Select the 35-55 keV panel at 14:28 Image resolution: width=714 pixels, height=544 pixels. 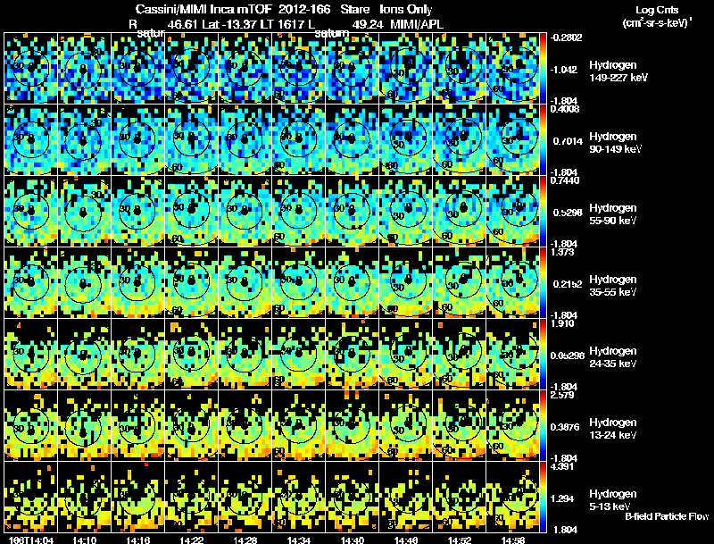click(245, 282)
